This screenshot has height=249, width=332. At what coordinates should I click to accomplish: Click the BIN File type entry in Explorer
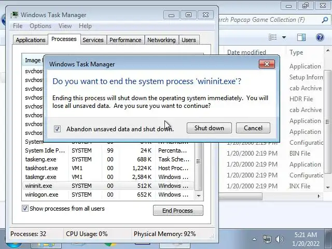tap(300, 154)
